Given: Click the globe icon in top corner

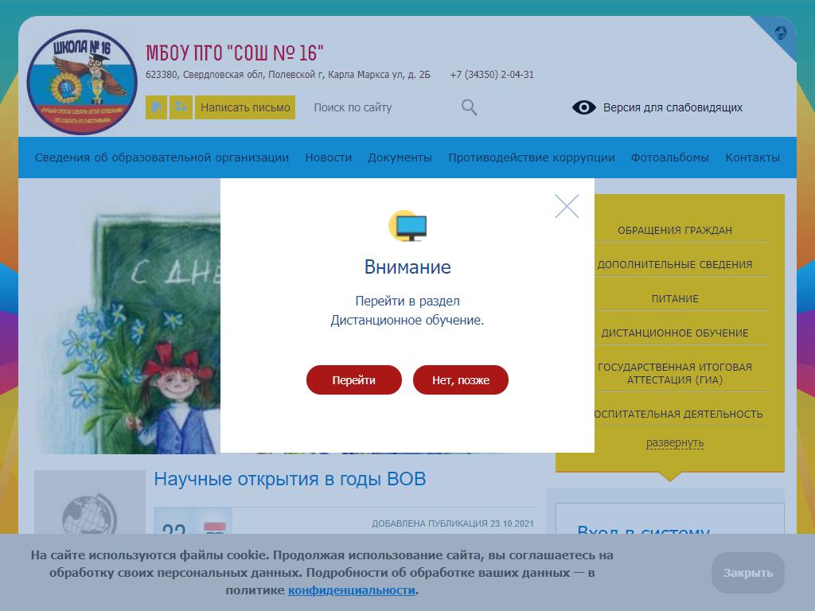Looking at the screenshot, I should (x=782, y=33).
